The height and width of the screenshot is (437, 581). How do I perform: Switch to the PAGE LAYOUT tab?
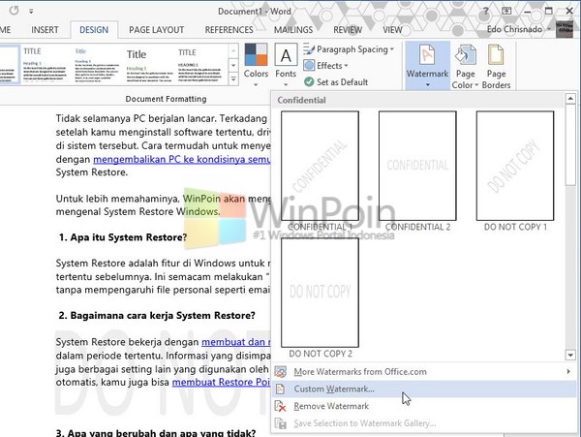[156, 30]
